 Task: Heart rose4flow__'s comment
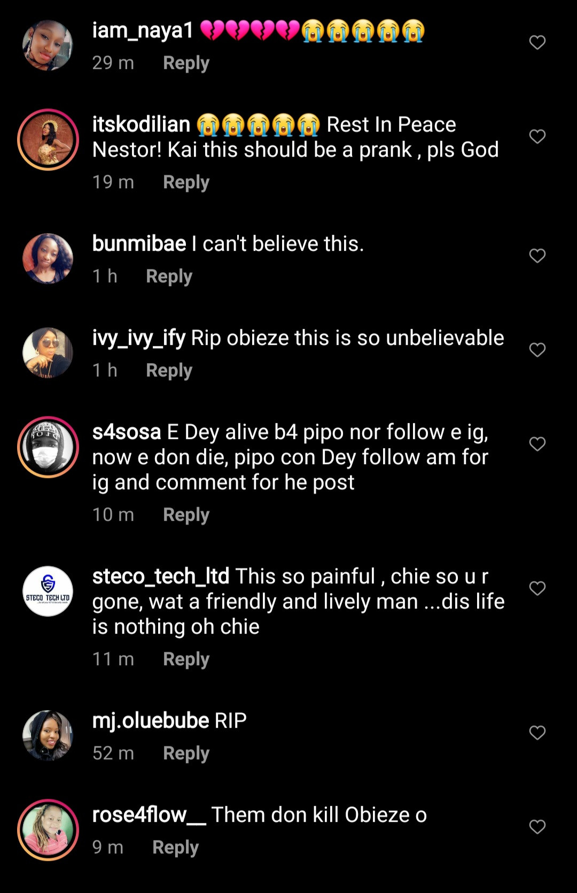pyautogui.click(x=537, y=827)
